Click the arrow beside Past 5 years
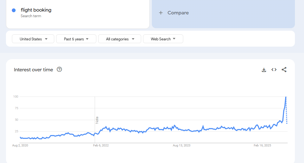Viewport: 304px width, 163px height. click(x=87, y=39)
